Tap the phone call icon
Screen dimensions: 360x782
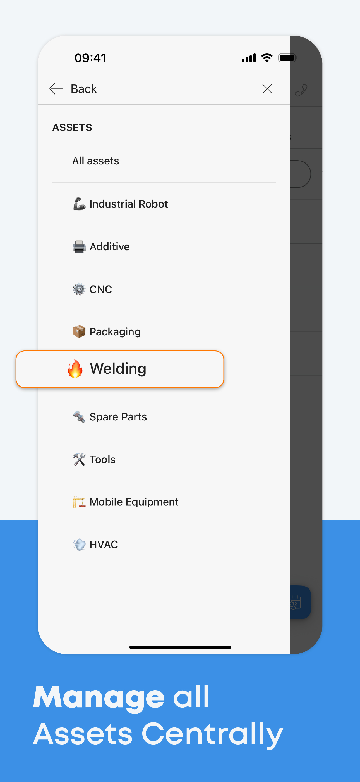coord(301,90)
